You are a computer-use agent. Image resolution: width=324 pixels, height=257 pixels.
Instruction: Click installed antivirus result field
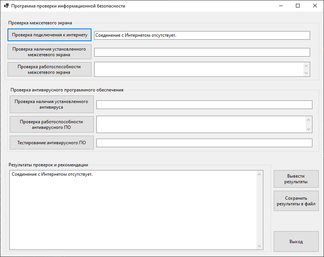(x=204, y=105)
